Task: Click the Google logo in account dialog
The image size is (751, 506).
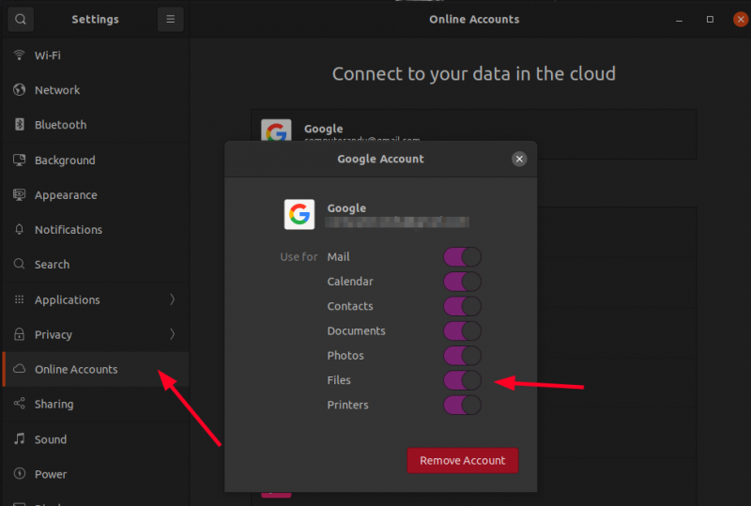Action: coord(299,215)
